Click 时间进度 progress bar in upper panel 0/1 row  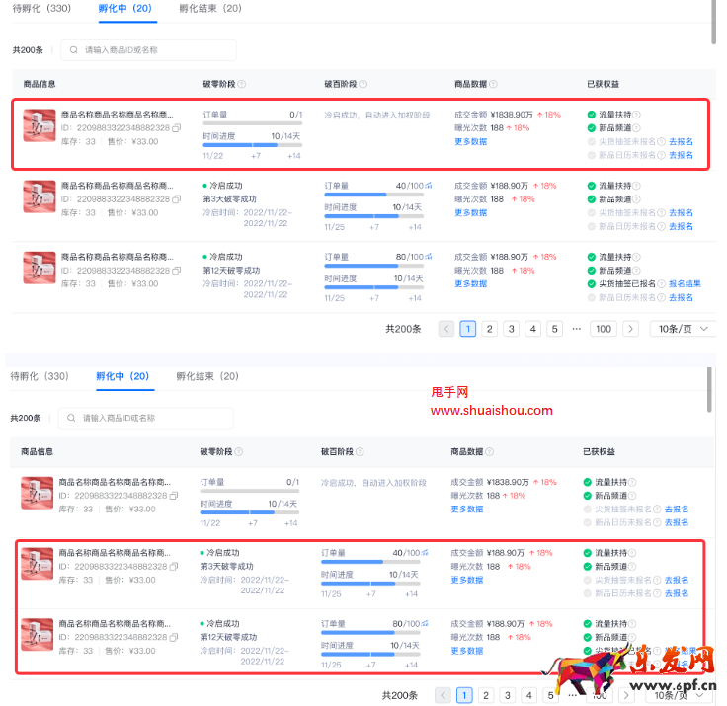pos(253,145)
